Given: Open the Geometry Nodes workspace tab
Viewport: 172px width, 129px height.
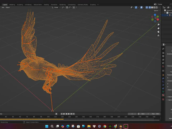Looking at the screenshot, I should [83, 5].
